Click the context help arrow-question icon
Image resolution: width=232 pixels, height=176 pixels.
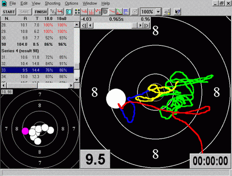(x=177, y=12)
